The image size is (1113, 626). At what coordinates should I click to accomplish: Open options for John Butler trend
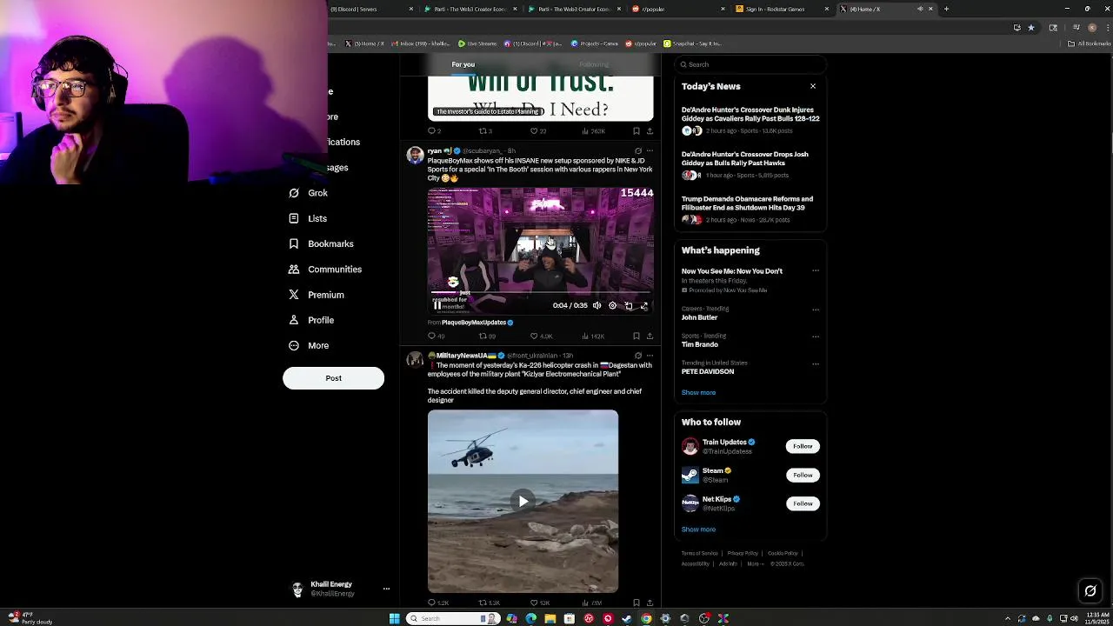tap(816, 310)
